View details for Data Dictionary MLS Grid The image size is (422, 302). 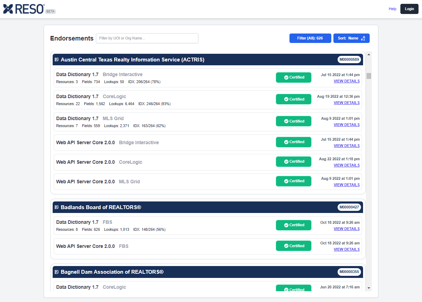pos(347,125)
